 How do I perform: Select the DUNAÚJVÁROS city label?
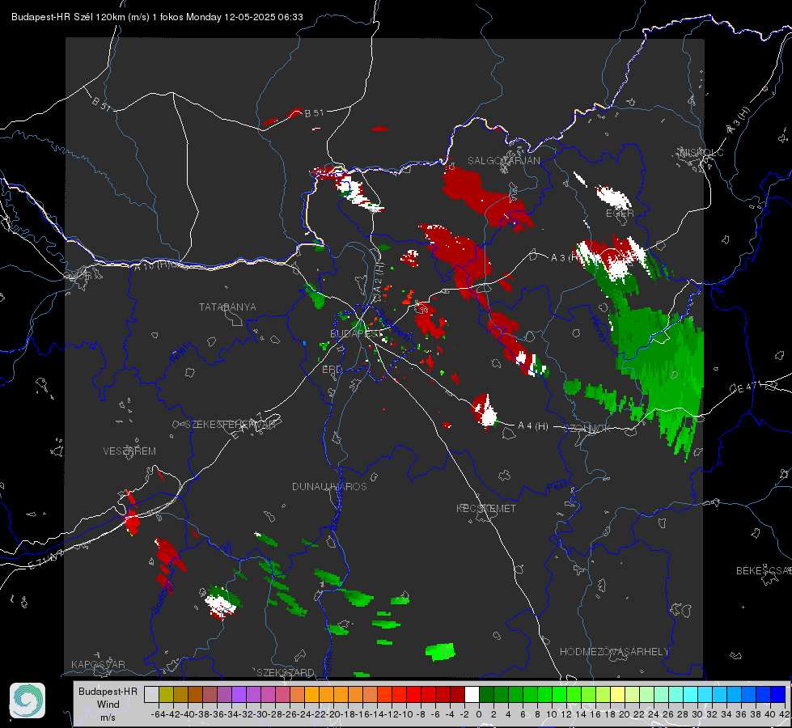329,486
